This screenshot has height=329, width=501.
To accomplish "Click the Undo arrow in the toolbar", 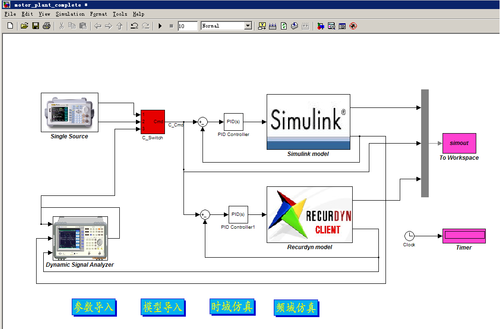I will (x=135, y=26).
